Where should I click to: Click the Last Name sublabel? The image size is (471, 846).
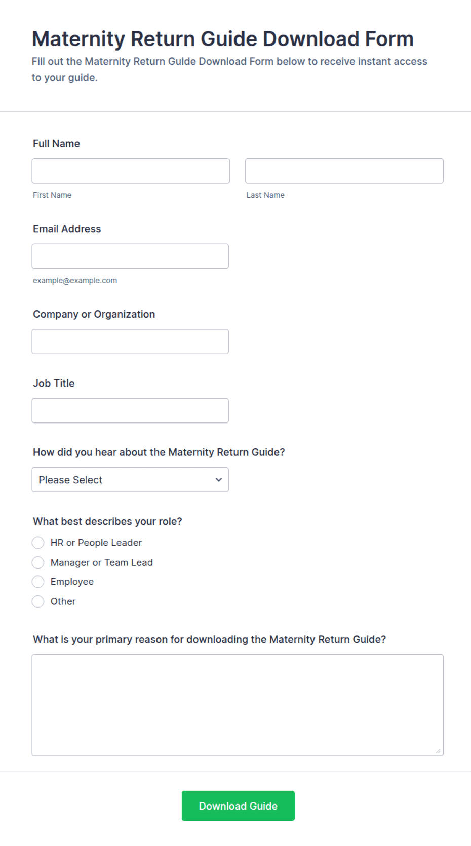(265, 195)
